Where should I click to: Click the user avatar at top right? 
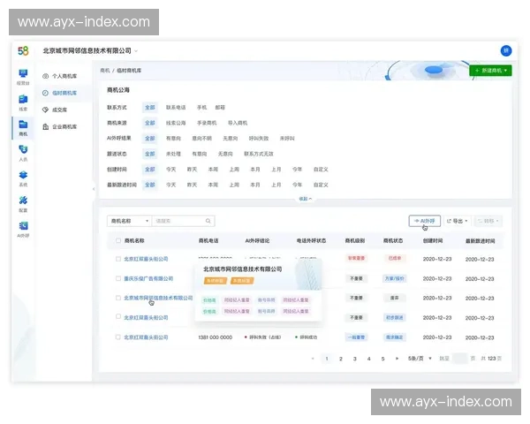pos(506,51)
